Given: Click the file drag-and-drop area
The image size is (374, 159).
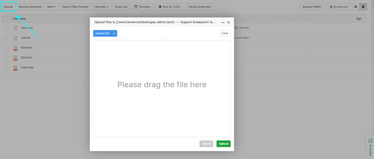Looking at the screenshot, I should coord(162,88).
